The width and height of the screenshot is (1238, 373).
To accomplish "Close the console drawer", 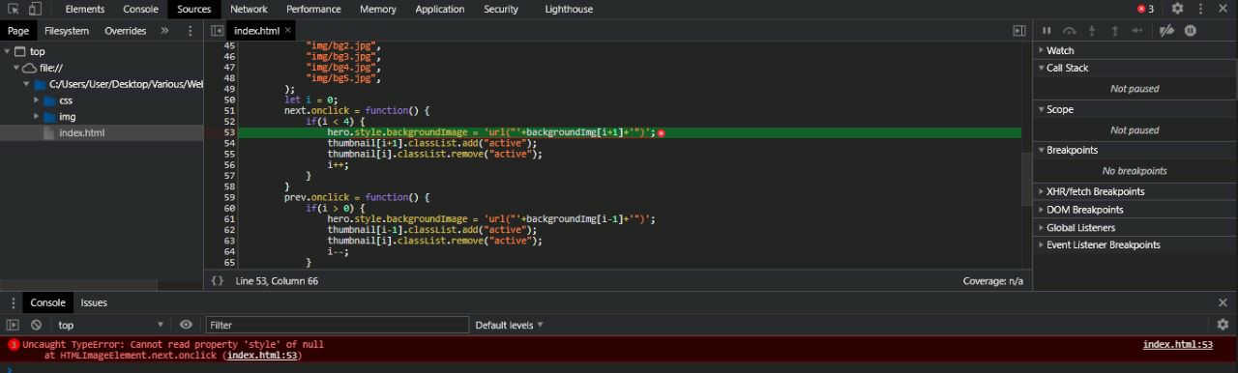I will tap(1223, 302).
